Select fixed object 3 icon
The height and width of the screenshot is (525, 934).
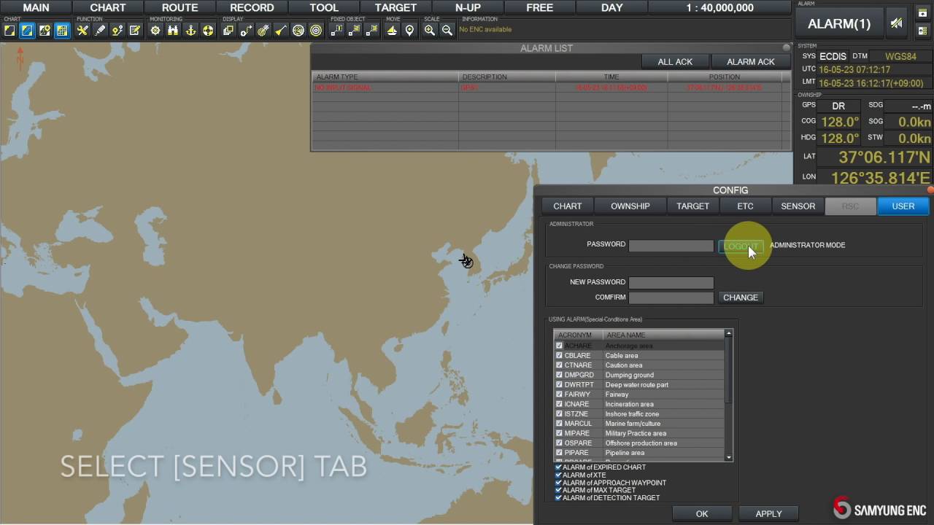pos(371,31)
